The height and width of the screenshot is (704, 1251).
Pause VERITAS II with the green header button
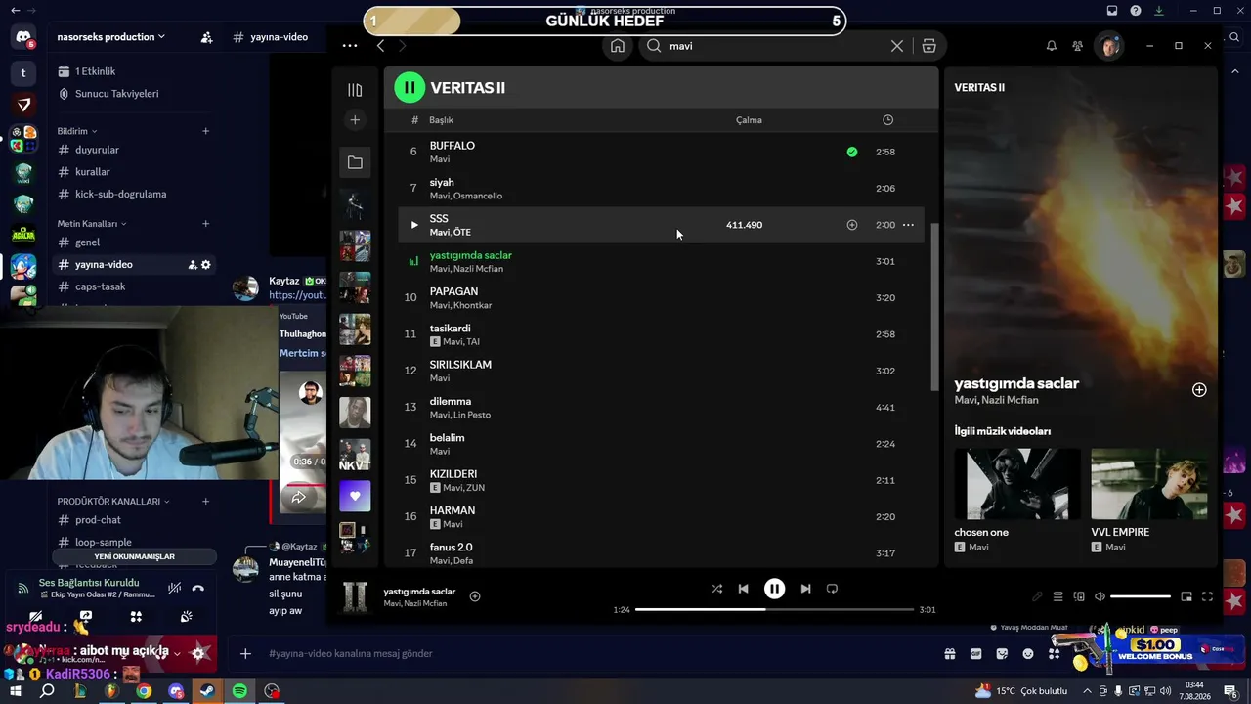point(410,88)
